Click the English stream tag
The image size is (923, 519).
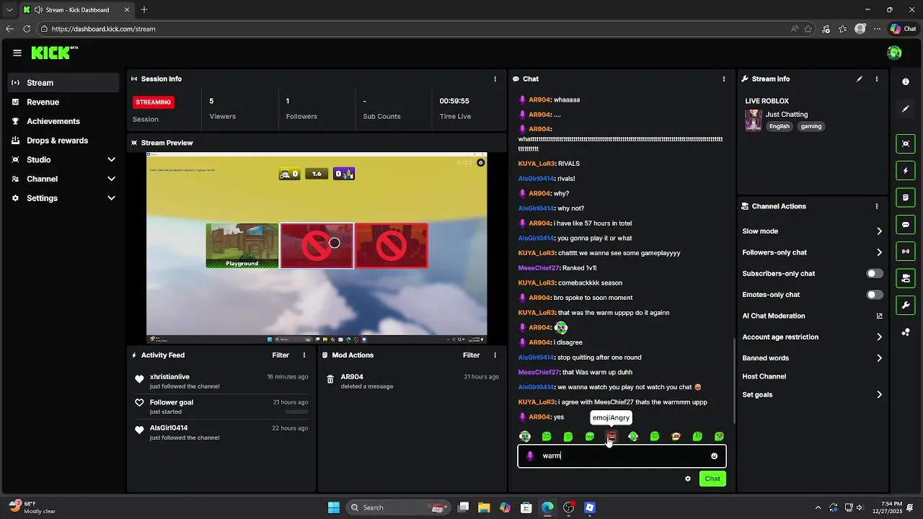coord(780,126)
